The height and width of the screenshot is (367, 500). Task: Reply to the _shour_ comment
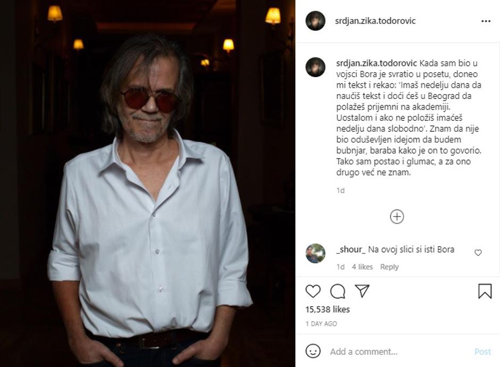pyautogui.click(x=389, y=267)
